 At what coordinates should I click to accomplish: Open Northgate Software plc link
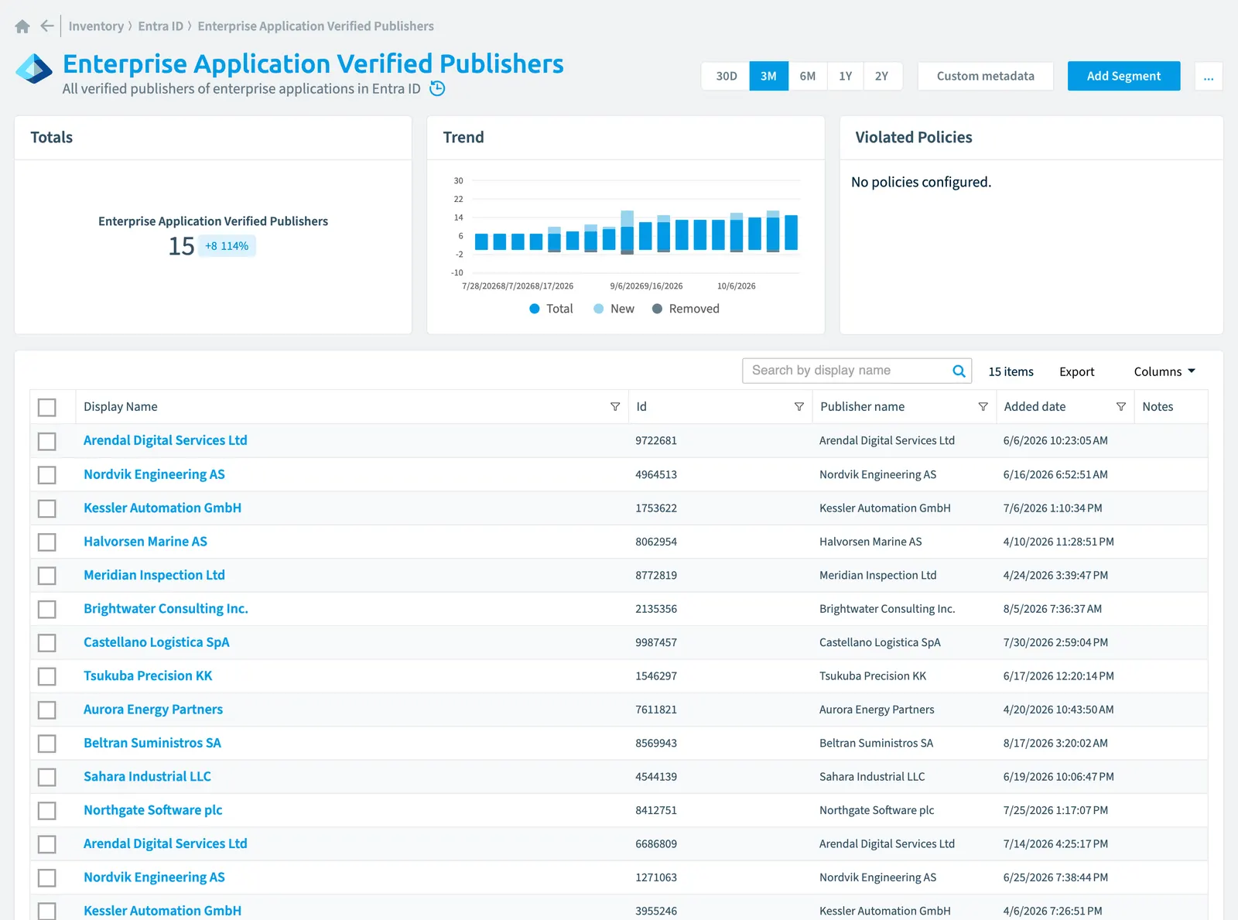click(x=153, y=810)
